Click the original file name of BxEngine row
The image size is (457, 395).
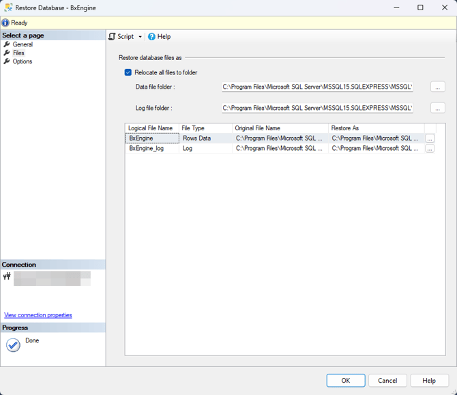(280, 138)
